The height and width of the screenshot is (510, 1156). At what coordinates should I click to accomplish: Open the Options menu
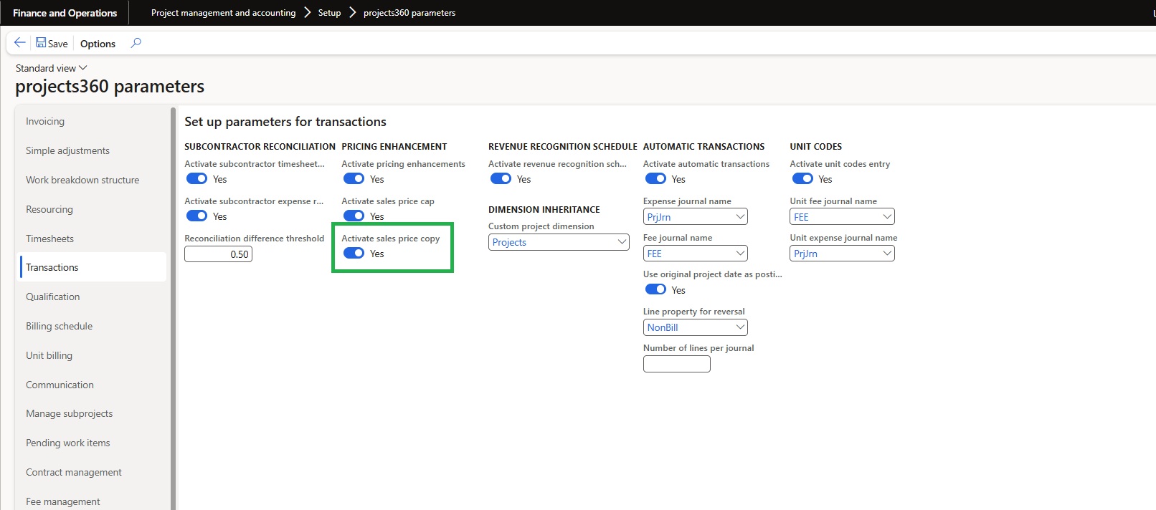tap(98, 44)
